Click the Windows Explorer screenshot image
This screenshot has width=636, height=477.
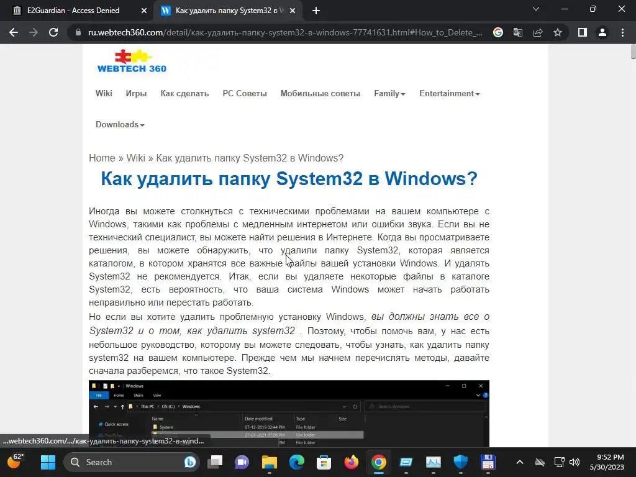(289, 414)
